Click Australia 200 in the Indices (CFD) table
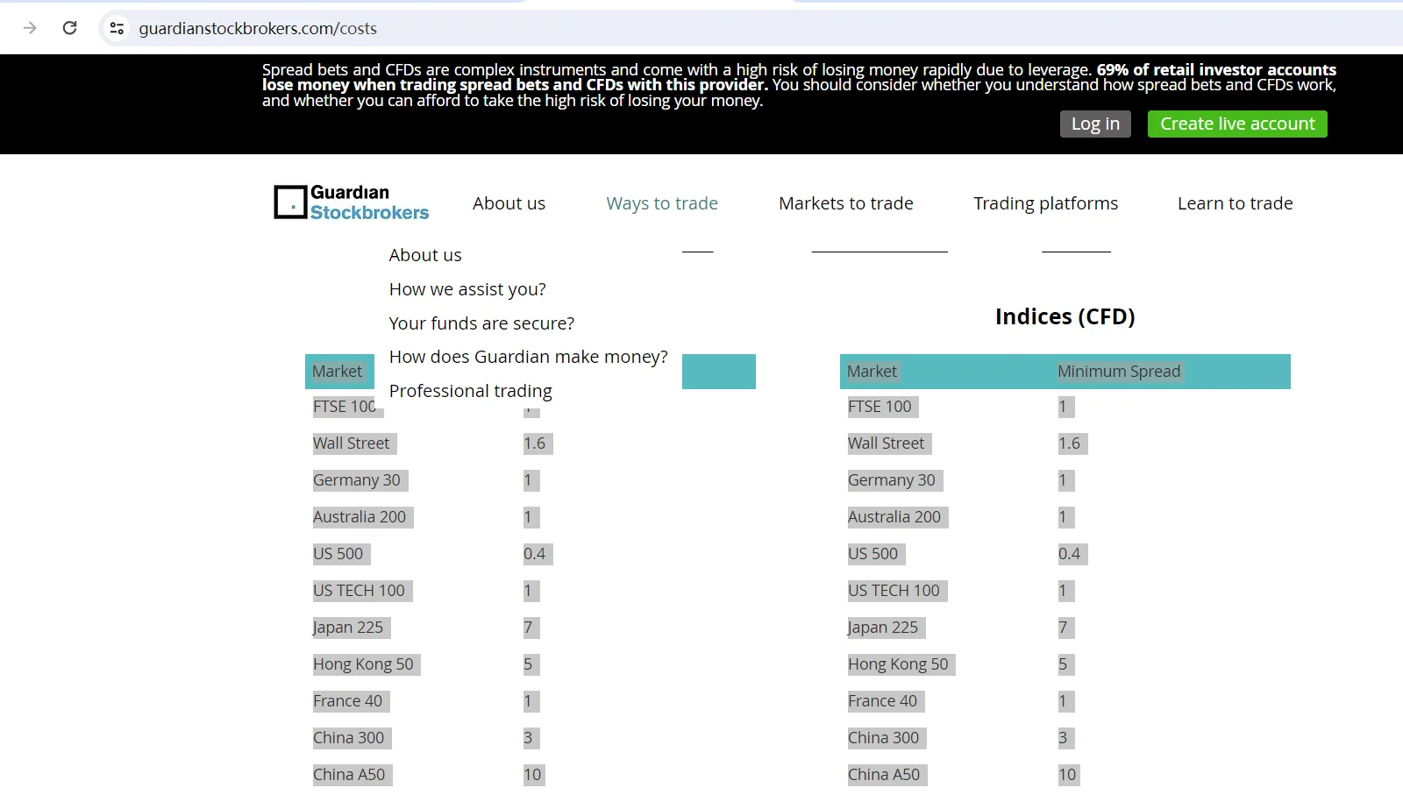This screenshot has width=1403, height=802. click(894, 517)
